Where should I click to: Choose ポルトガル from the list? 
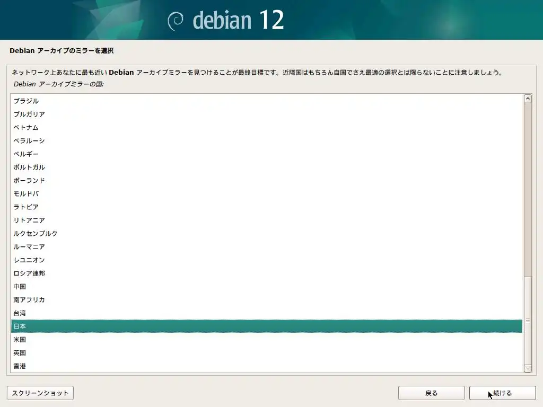pyautogui.click(x=266, y=167)
